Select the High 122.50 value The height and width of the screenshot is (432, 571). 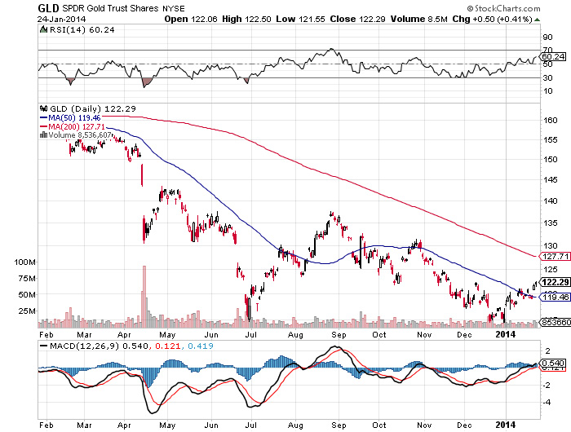click(246, 19)
